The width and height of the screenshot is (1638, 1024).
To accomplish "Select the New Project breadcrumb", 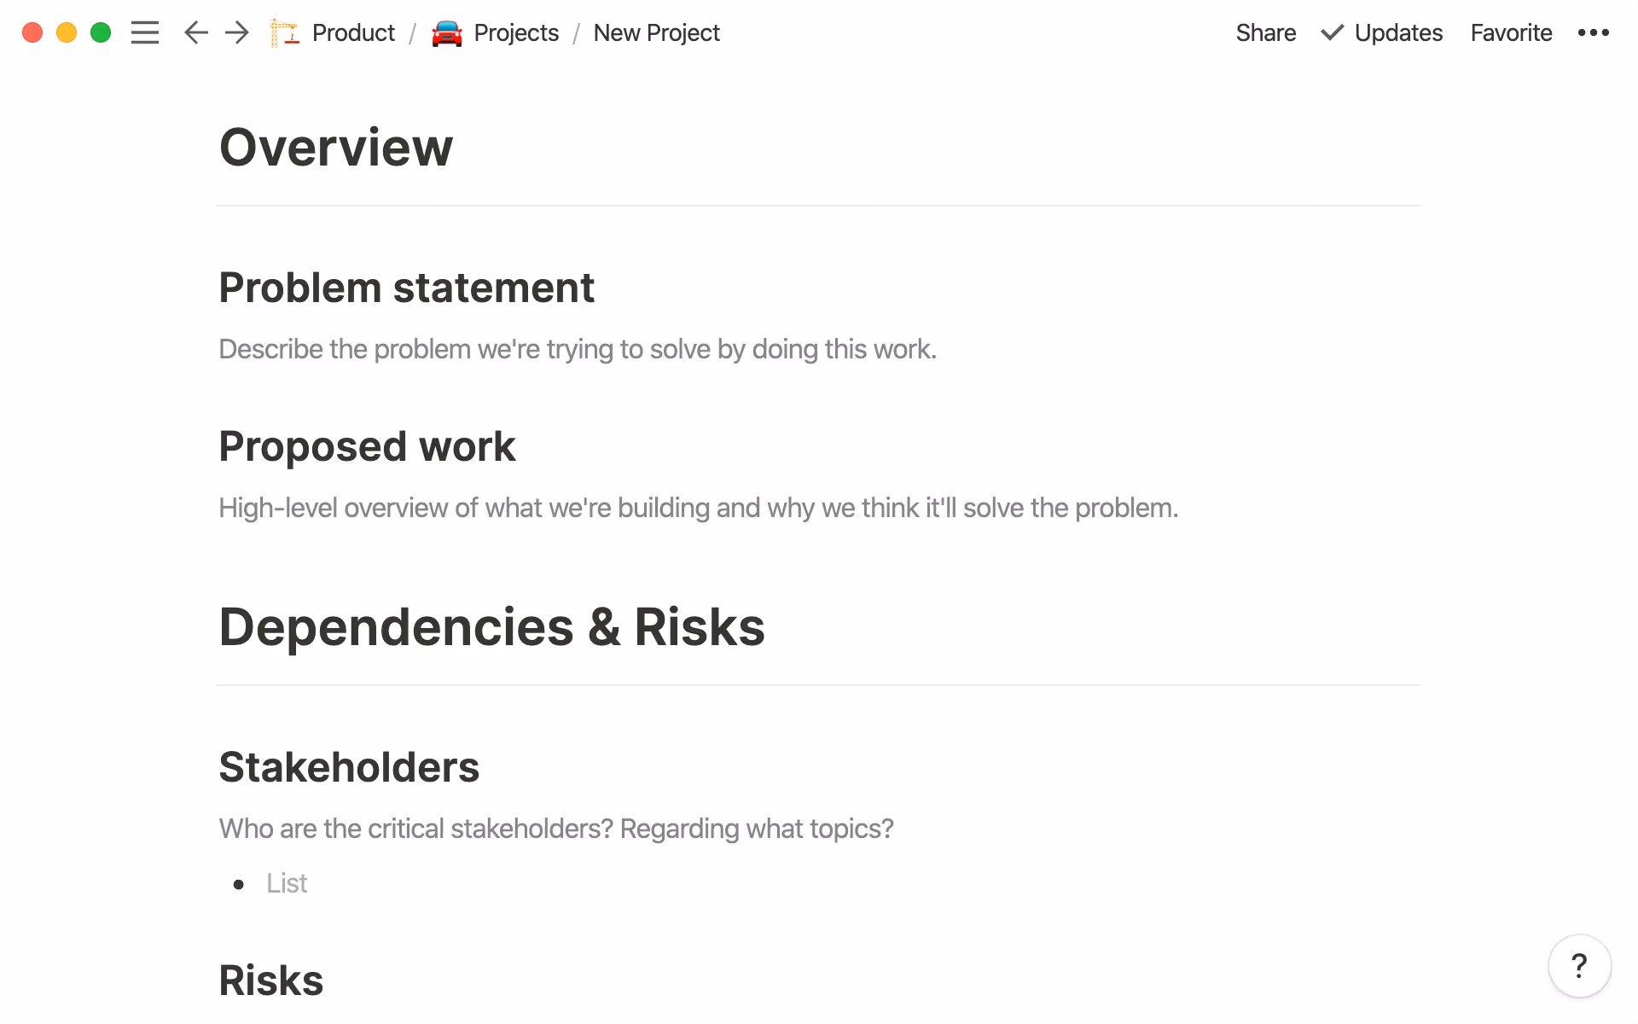I will coord(656,32).
